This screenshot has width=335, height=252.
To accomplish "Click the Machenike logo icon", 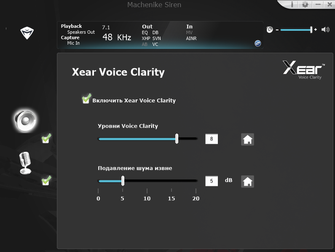I will (27, 33).
